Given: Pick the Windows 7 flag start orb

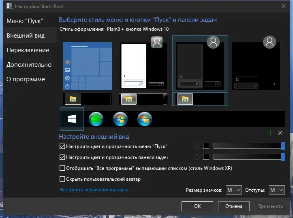Looking at the screenshot, I should click(x=120, y=119).
